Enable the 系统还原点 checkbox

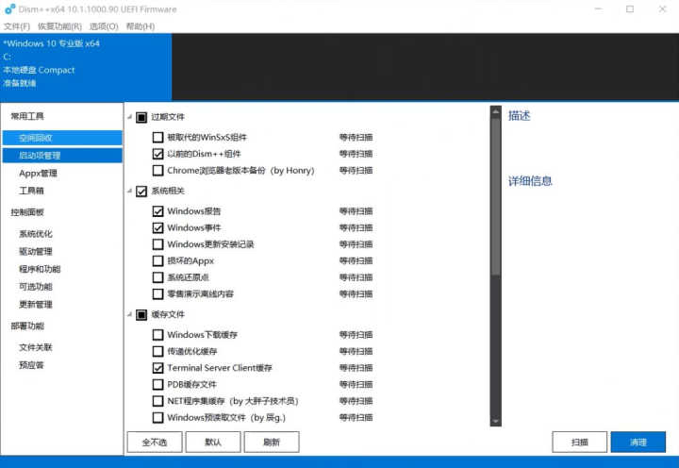click(157, 277)
